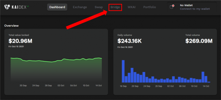
Task: Open the Dashboard tab
Action: pos(57,7)
